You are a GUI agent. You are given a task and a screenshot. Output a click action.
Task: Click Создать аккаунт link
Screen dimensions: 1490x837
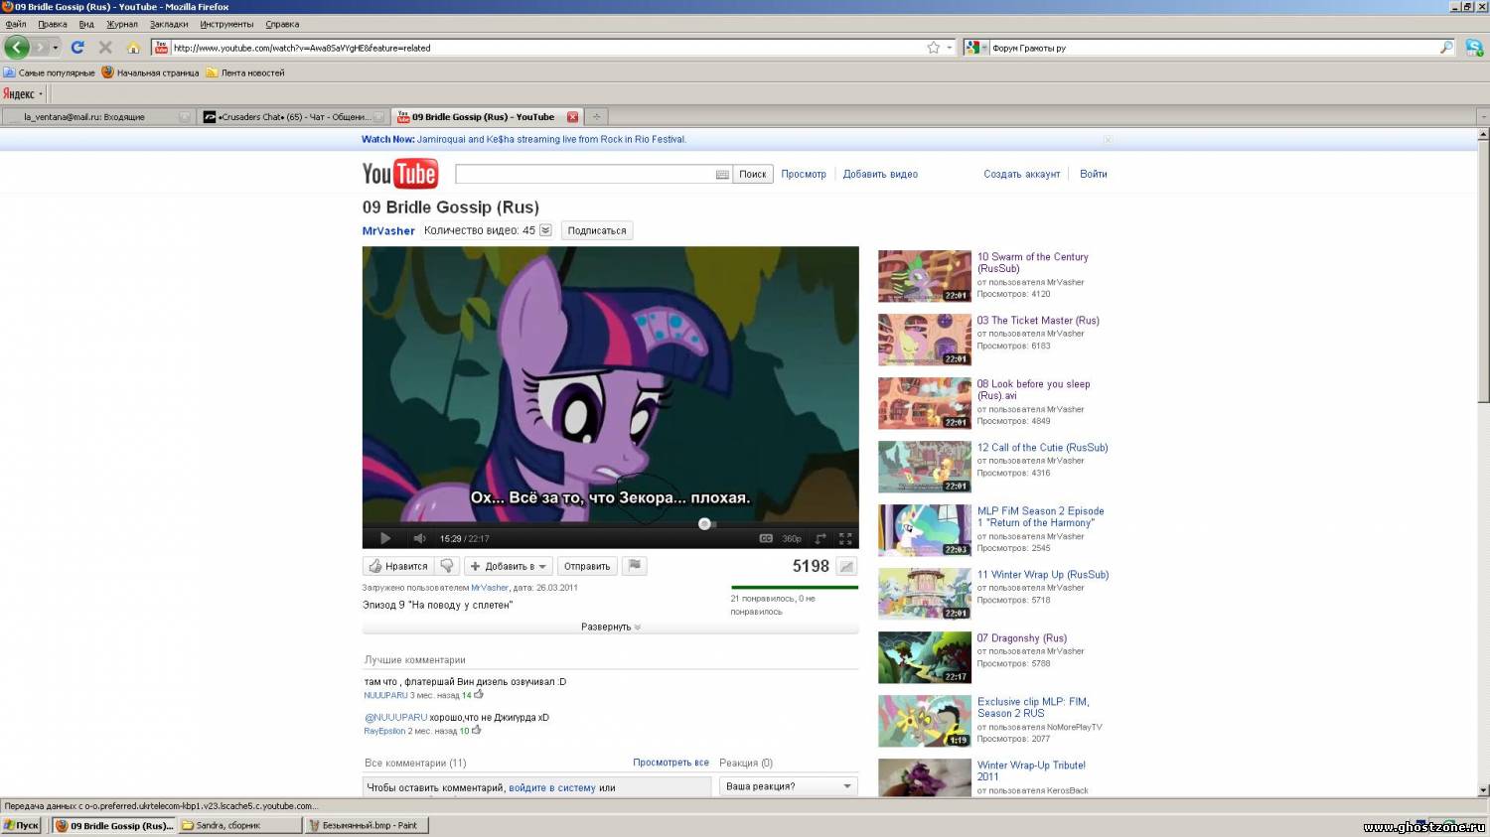click(x=1022, y=174)
